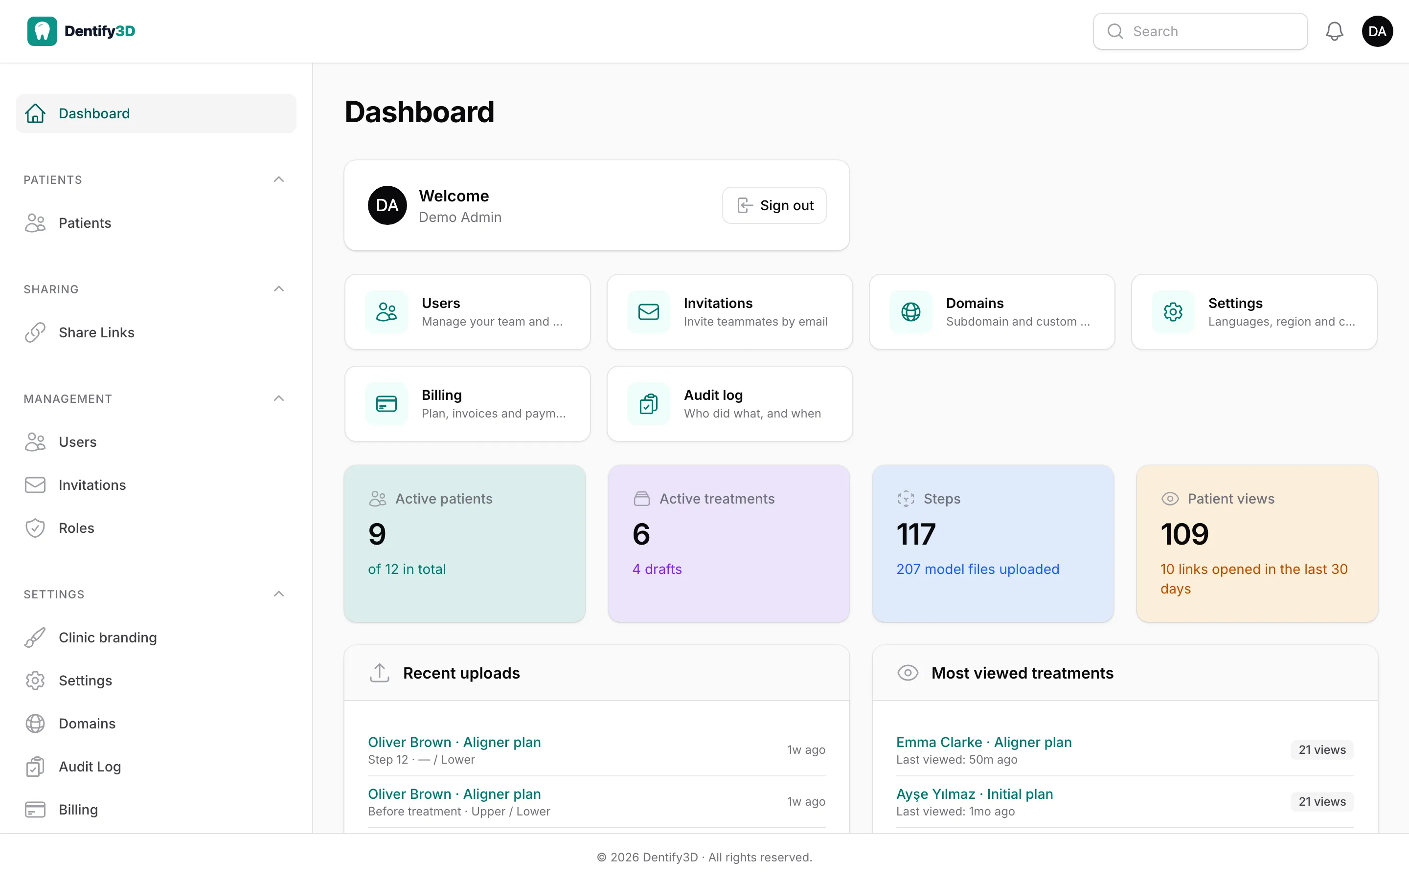The image size is (1409, 880).
Task: Open sidebar Settings item
Action: coord(156,681)
